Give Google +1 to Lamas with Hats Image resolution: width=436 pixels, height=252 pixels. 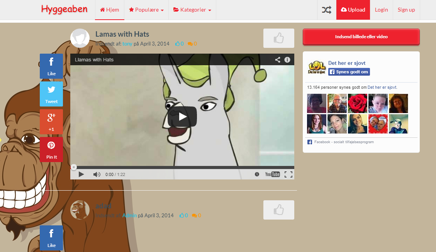(51, 122)
